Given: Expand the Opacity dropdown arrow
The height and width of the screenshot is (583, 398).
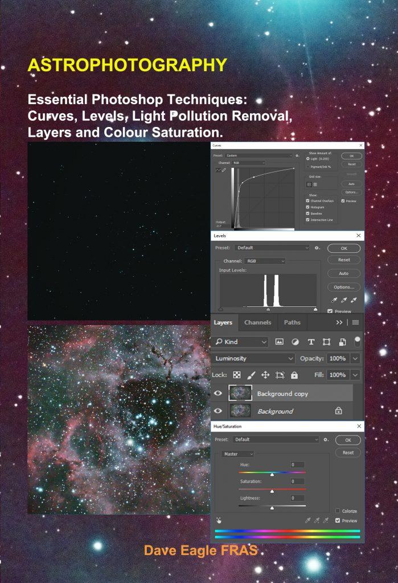Looking at the screenshot, I should (x=355, y=358).
